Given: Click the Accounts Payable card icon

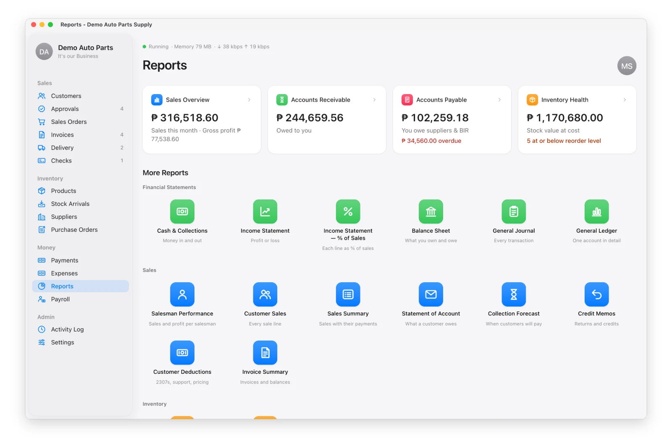Looking at the screenshot, I should pos(407,100).
